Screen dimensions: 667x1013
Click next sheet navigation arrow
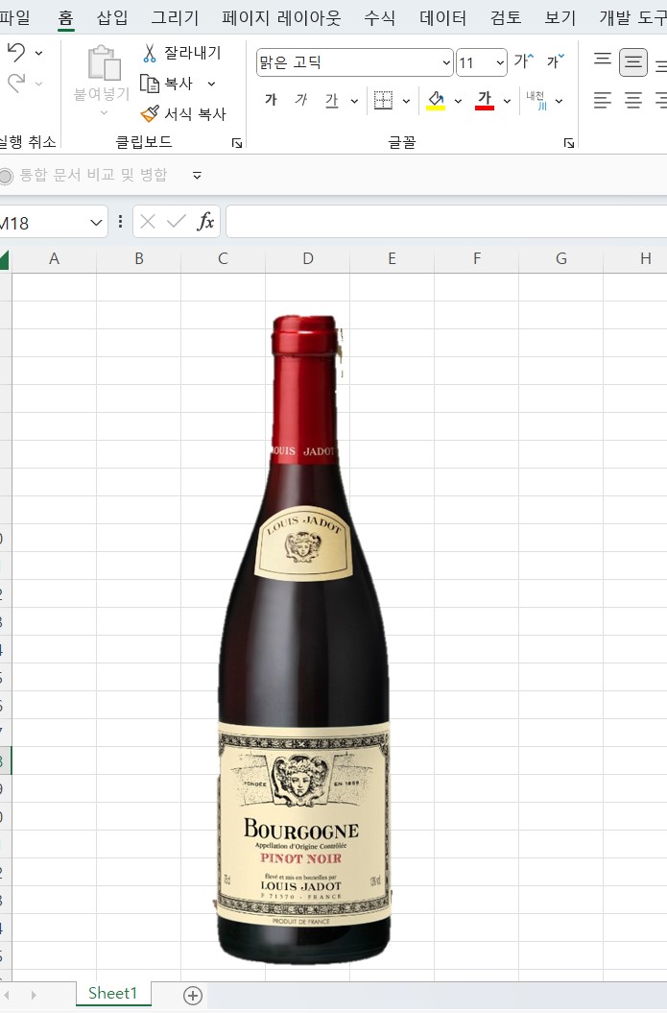point(33,996)
